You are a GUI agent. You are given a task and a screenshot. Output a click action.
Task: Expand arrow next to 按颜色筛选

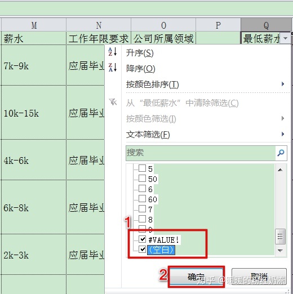pyautogui.click(x=283, y=118)
